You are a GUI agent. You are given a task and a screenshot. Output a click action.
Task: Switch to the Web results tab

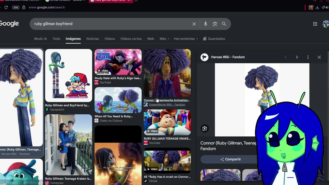(151, 39)
